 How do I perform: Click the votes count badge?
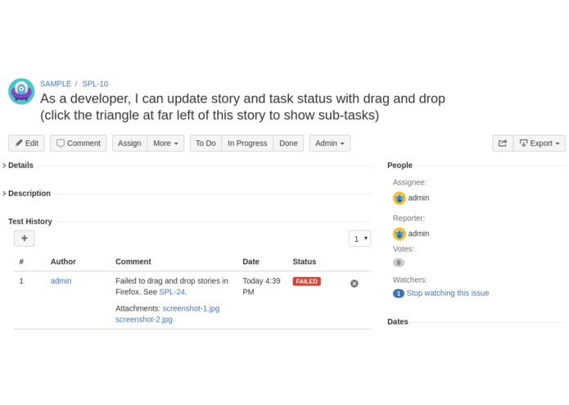tap(399, 262)
